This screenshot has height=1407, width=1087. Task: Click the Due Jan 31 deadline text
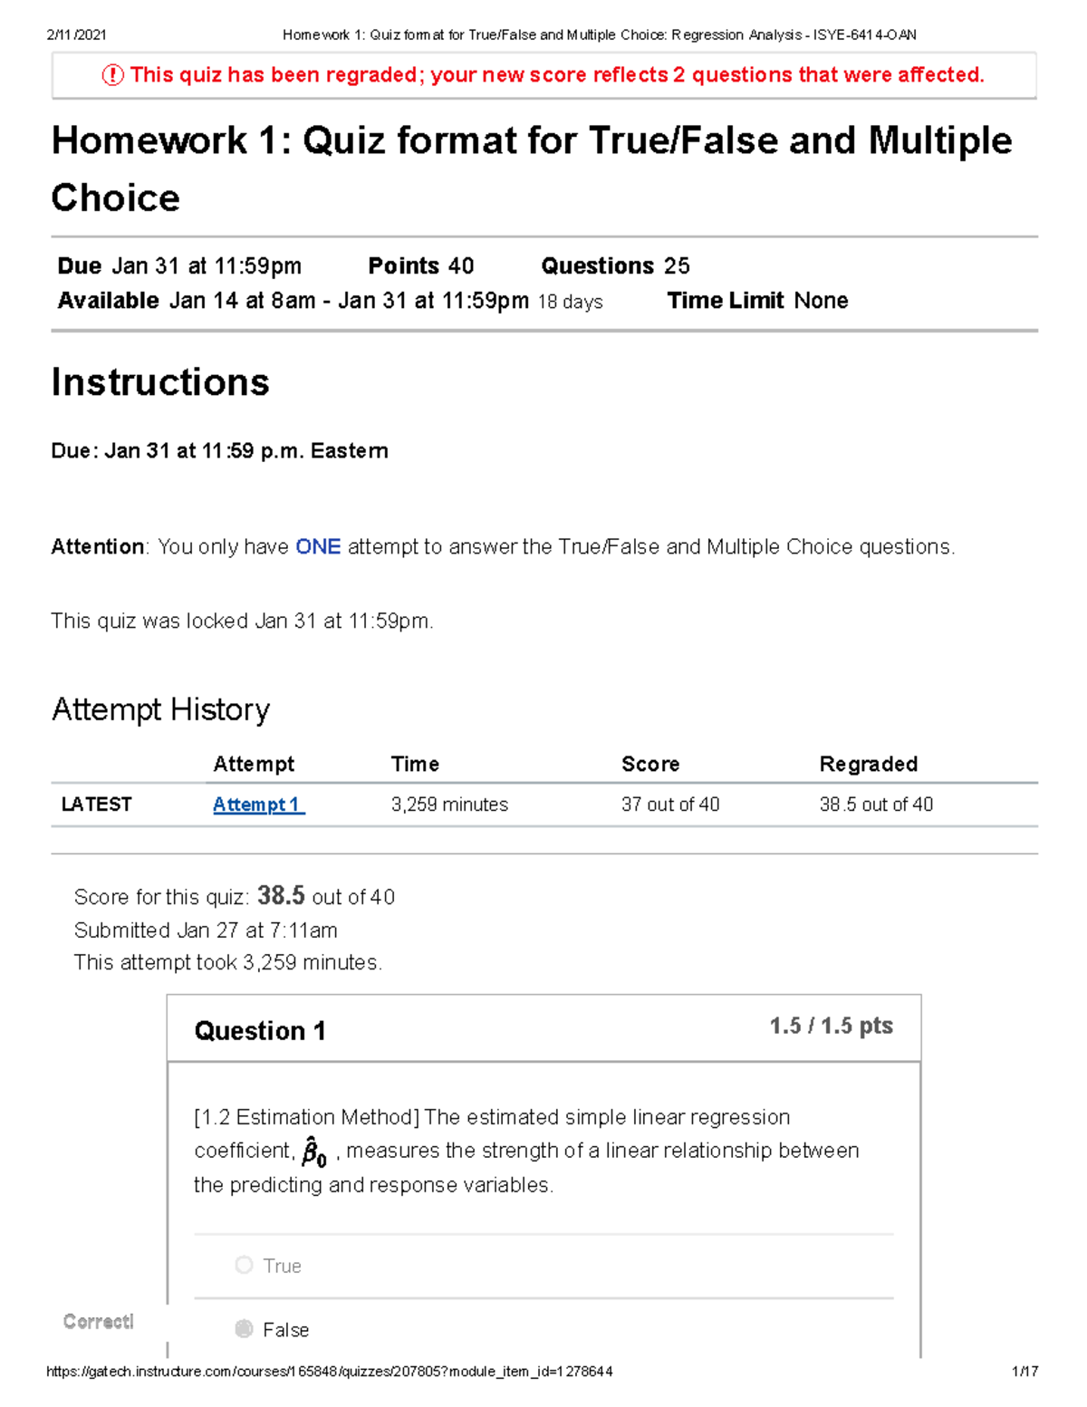pos(178,265)
